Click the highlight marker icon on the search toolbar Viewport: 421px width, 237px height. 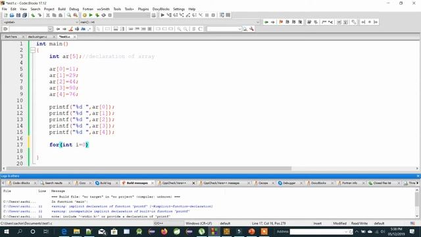coord(70,29)
